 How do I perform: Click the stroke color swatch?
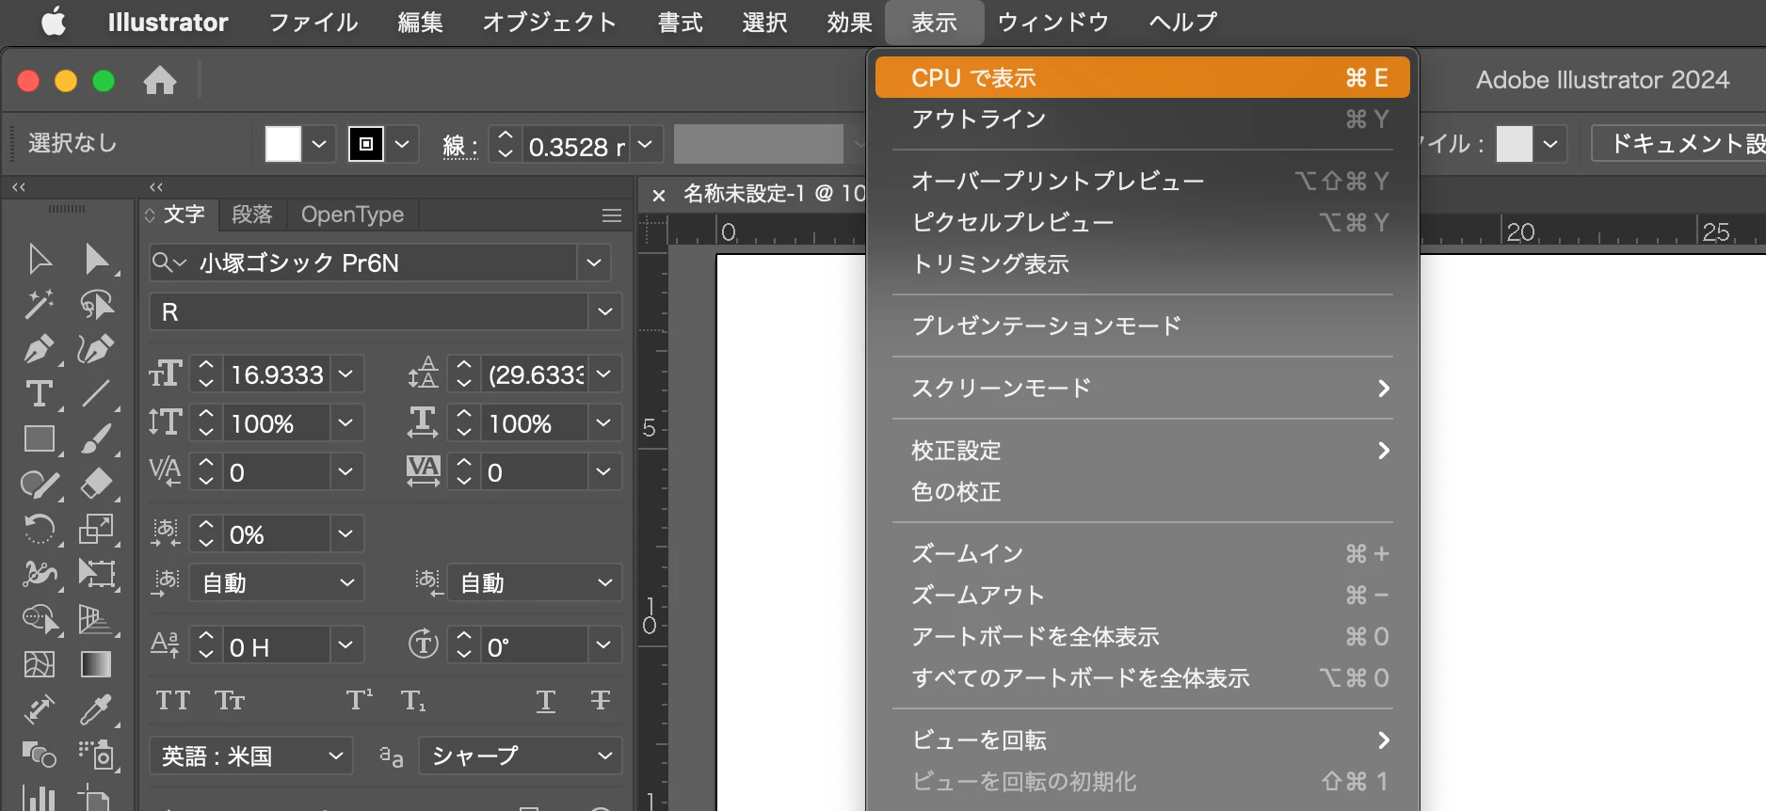click(x=366, y=144)
